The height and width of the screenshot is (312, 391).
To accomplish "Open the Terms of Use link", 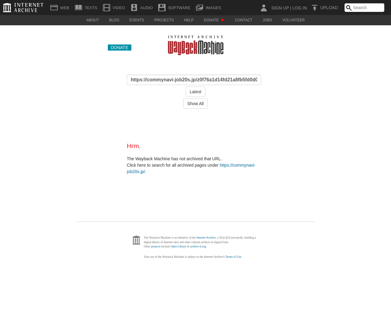I will coord(233,257).
